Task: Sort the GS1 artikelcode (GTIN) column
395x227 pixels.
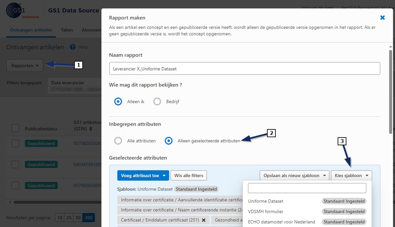Action: point(91,129)
